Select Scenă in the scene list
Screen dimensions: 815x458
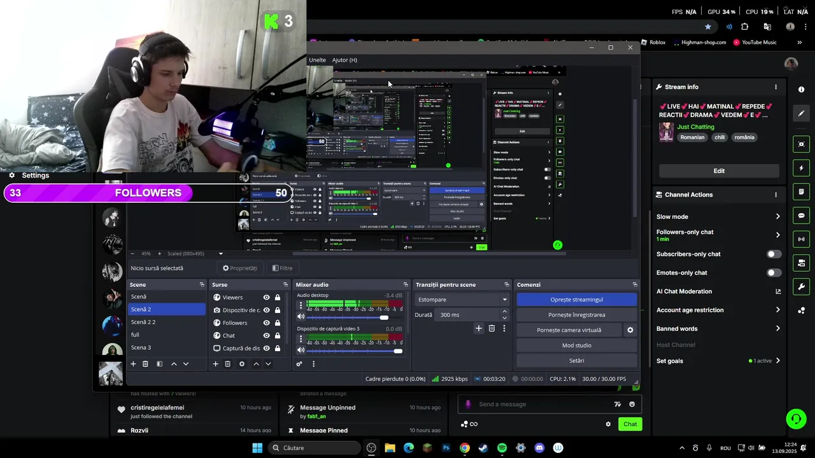pyautogui.click(x=167, y=296)
